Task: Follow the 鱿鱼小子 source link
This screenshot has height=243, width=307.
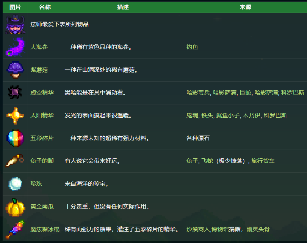Action: click(228, 115)
